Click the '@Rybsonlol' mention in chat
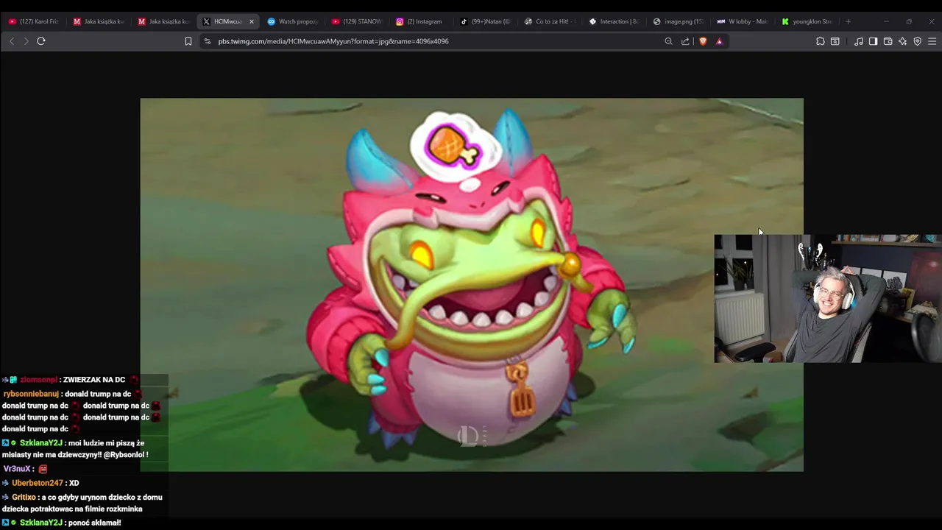This screenshot has height=530, width=942. coord(124,455)
